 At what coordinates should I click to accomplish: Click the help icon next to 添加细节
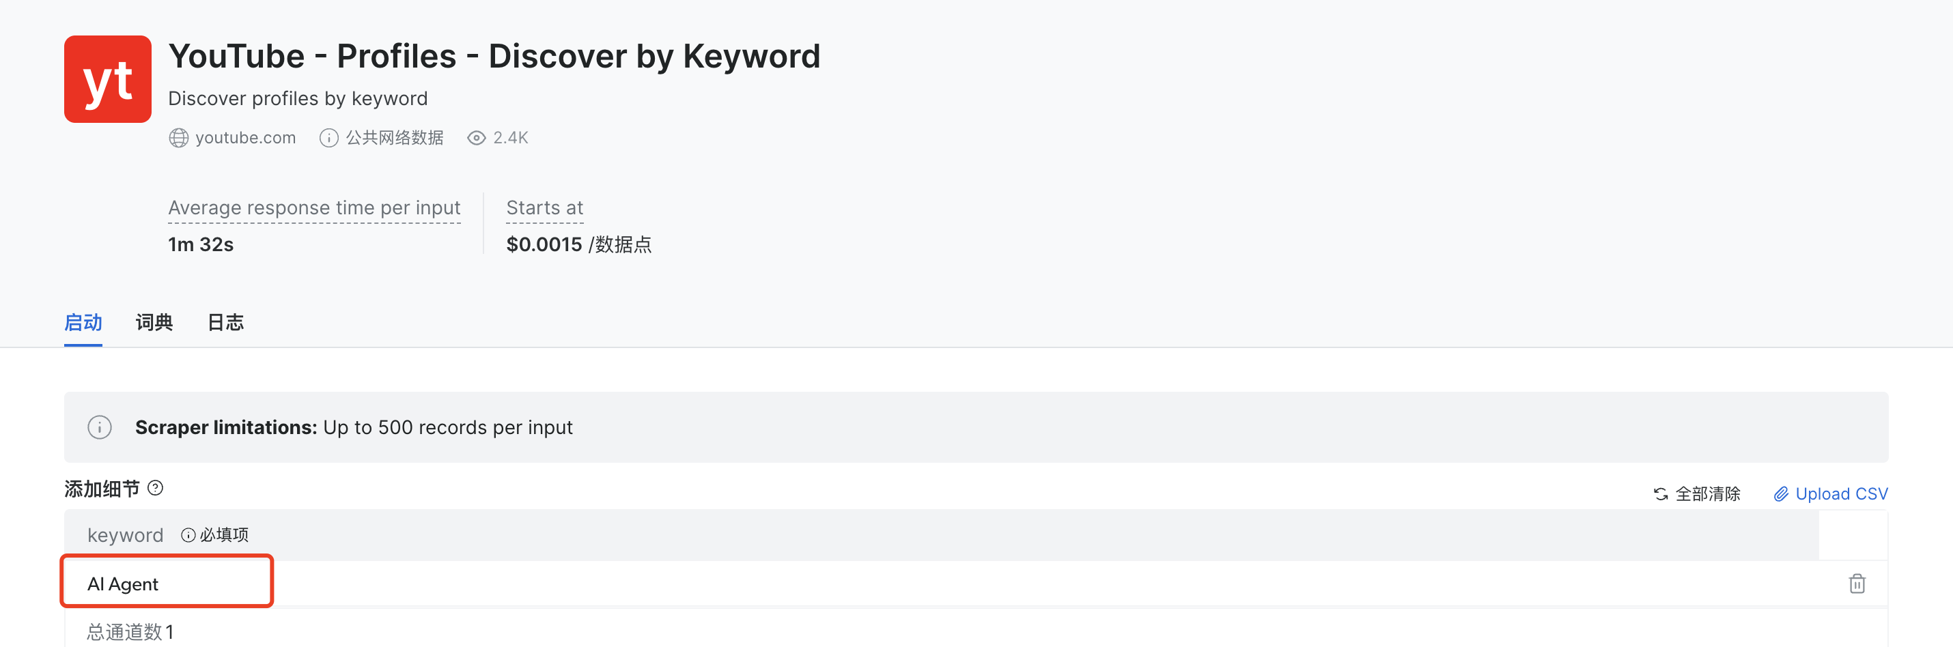point(156,488)
